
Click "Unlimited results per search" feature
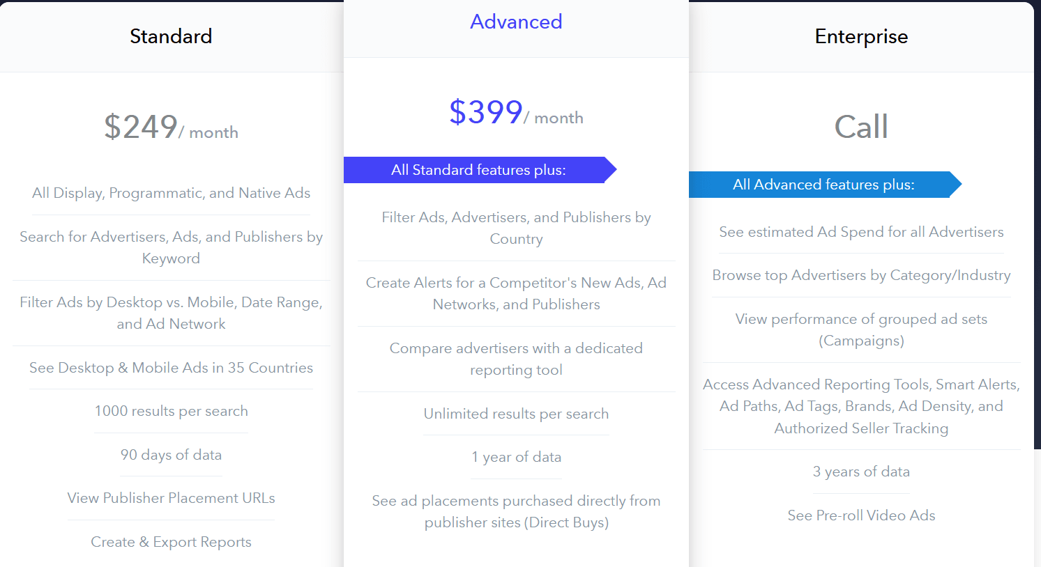(516, 414)
